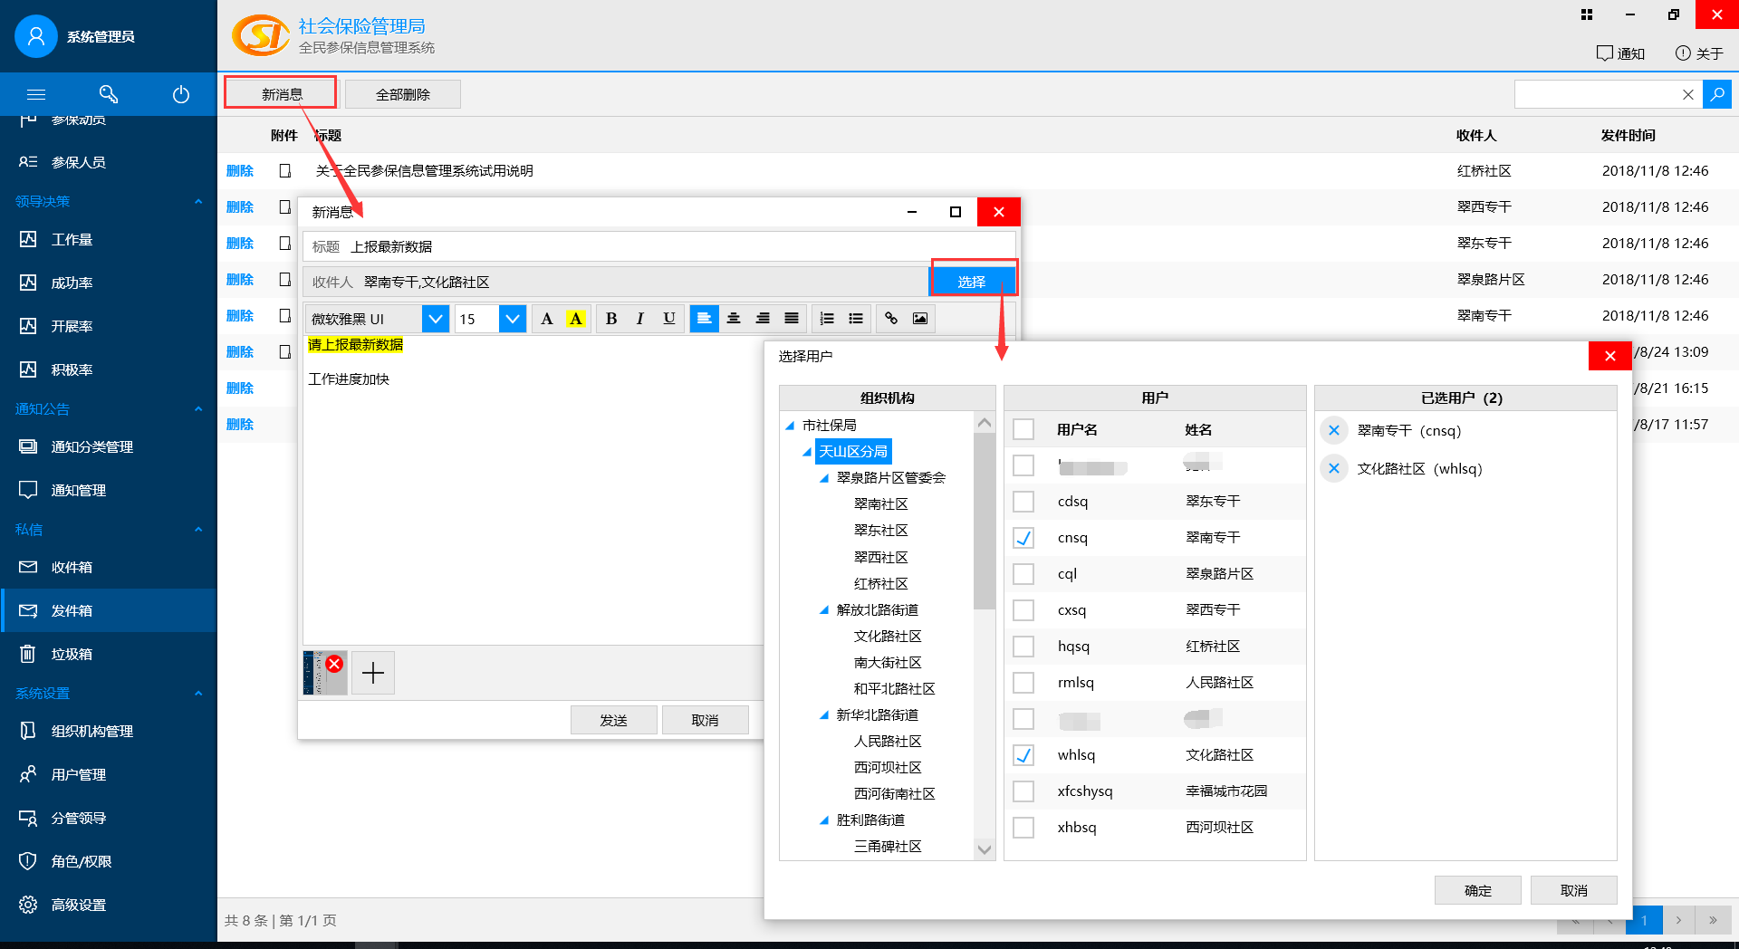Go to 用户管理 in sidebar

point(79,775)
